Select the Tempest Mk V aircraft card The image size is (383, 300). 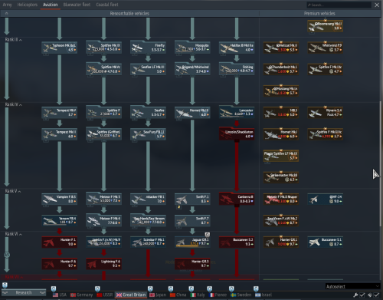click(x=60, y=113)
